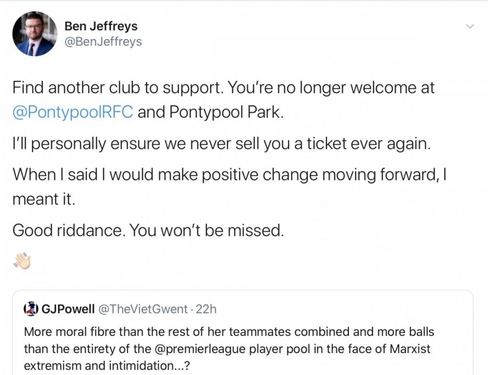Click the words 'Pontypool Park'

point(225,112)
